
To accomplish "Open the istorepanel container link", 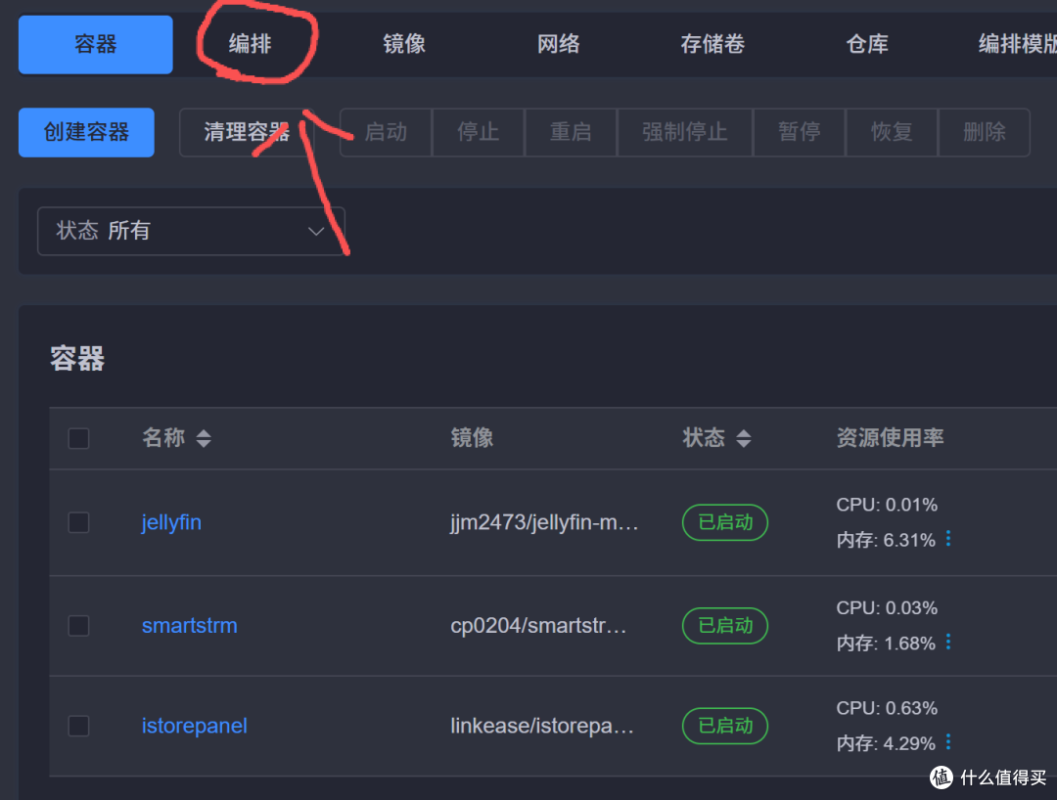I will (x=194, y=726).
